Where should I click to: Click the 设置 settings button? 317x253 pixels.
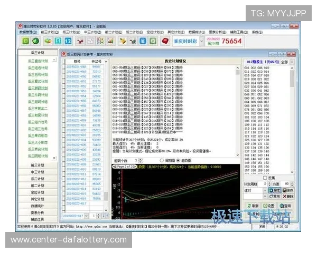point(269,206)
